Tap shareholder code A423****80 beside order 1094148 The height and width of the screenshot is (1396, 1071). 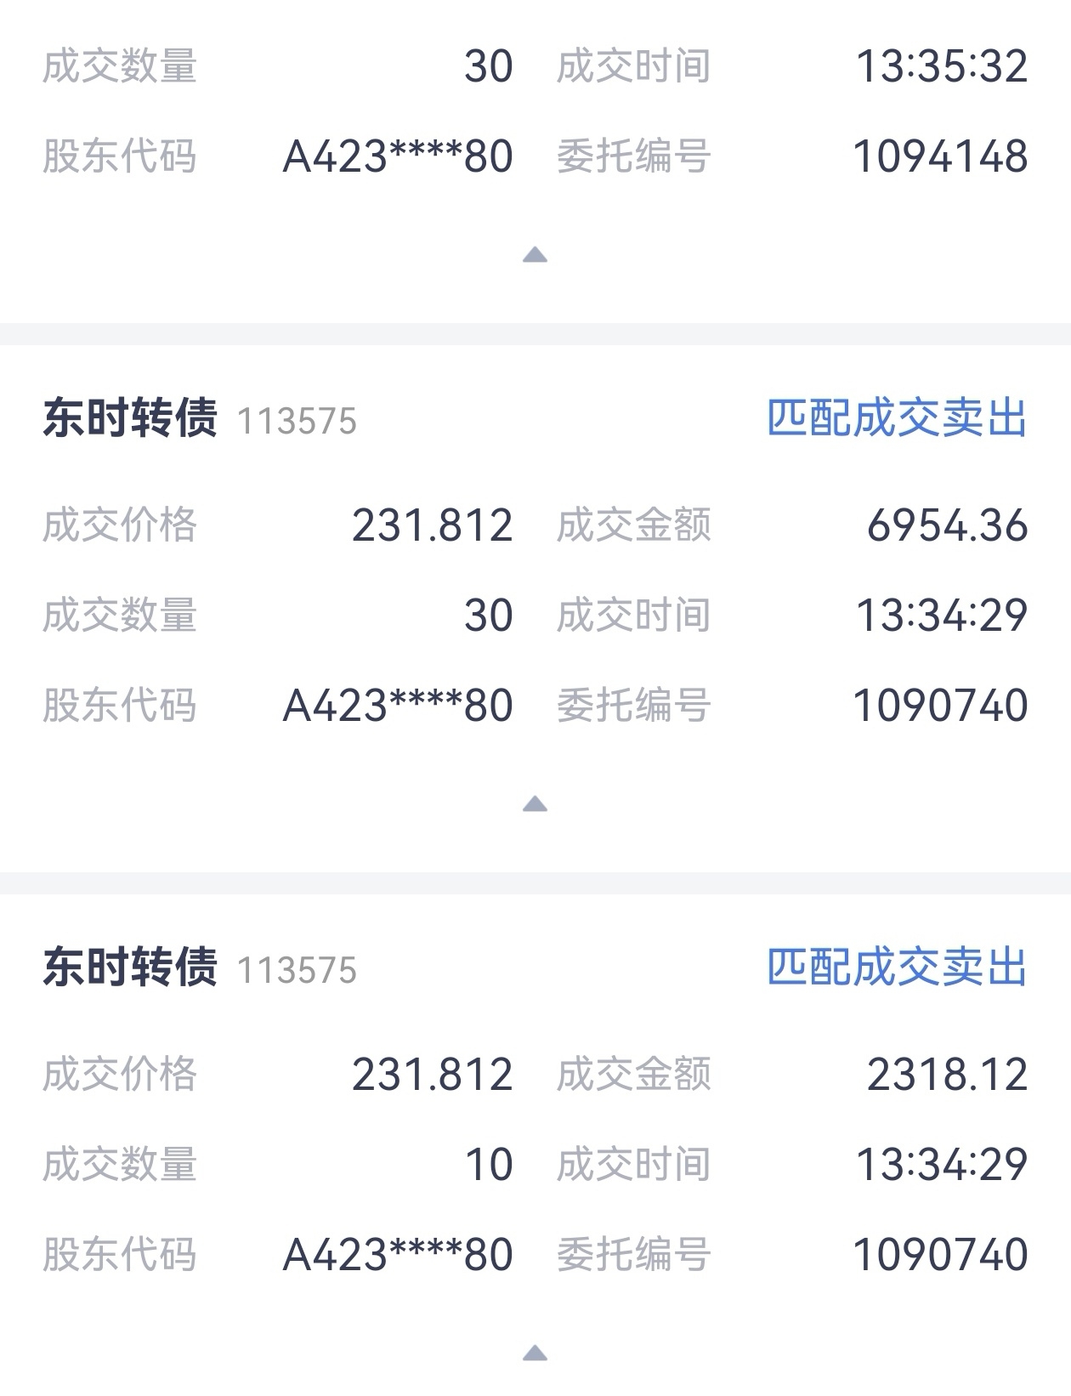398,156
